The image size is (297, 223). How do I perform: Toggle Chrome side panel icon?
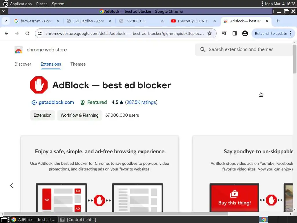[234, 33]
